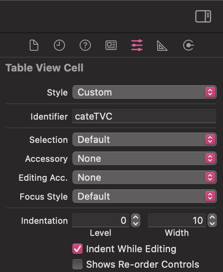Open the Focus Style dropdown
223x272 pixels.
pyautogui.click(x=144, y=196)
